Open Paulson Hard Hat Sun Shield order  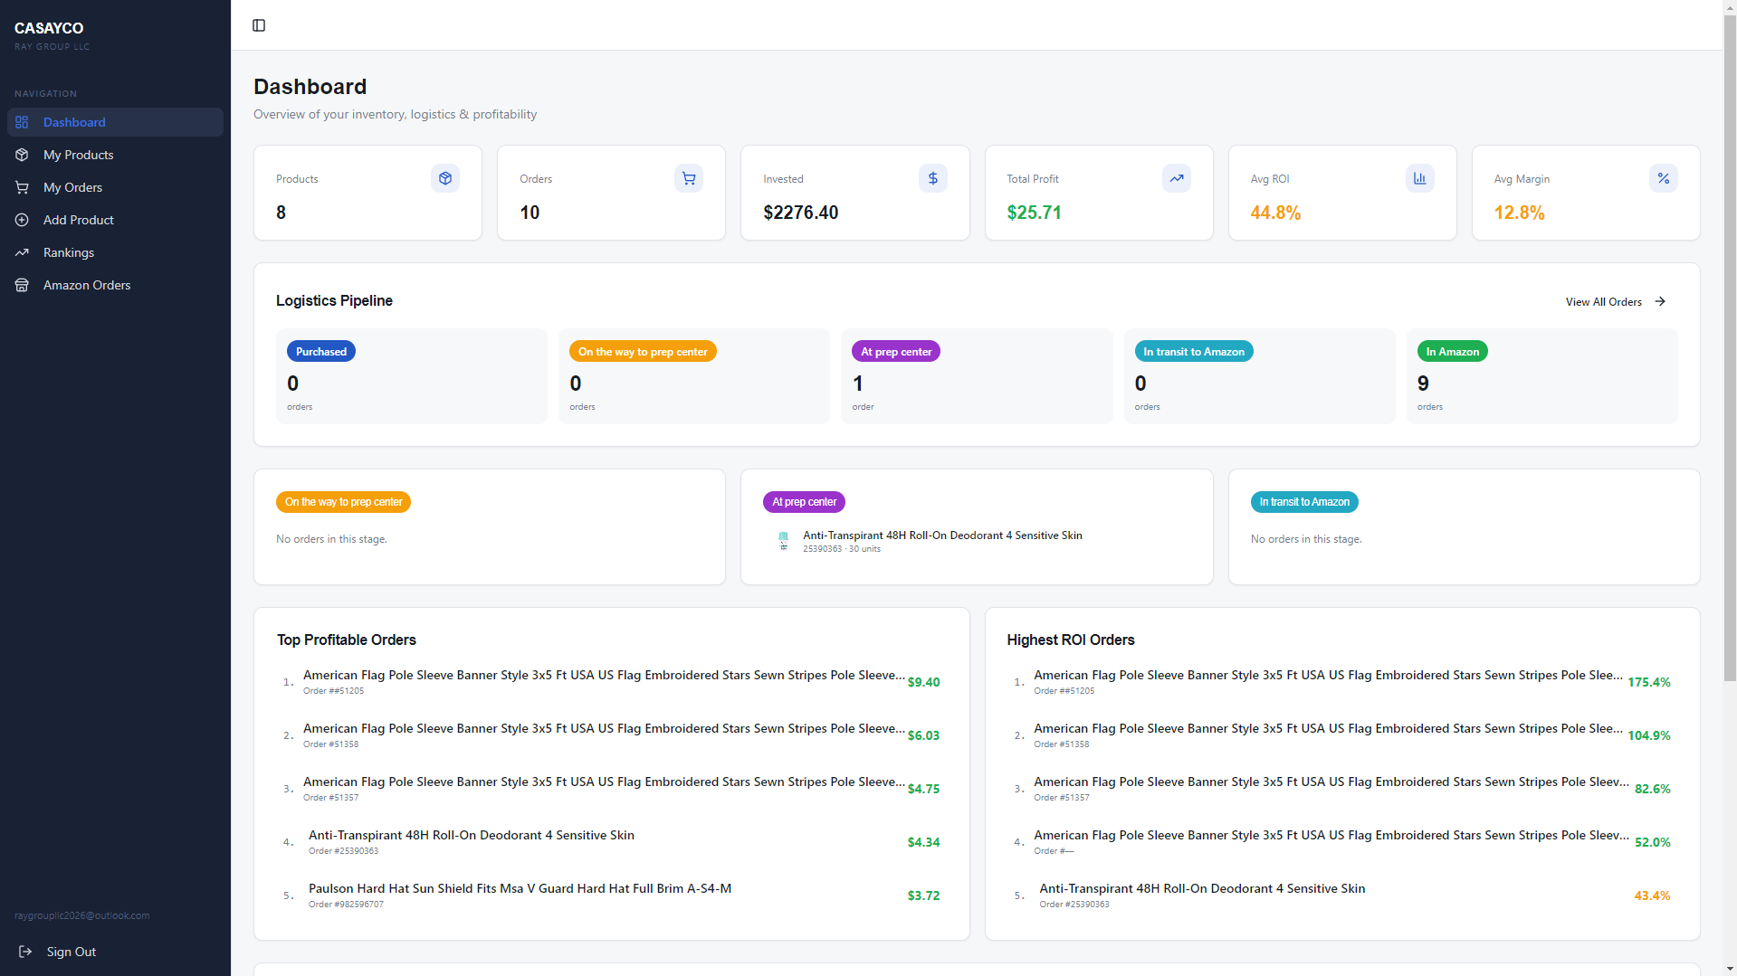pos(612,895)
